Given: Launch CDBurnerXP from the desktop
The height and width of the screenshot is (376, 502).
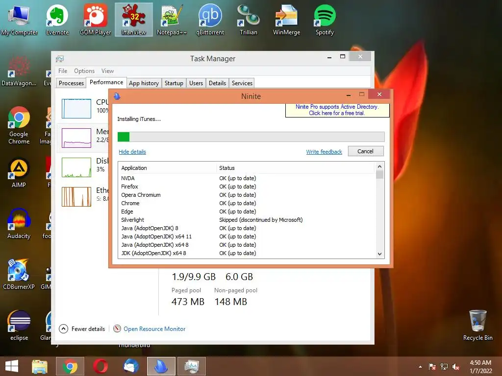Looking at the screenshot, I should pos(19,274).
